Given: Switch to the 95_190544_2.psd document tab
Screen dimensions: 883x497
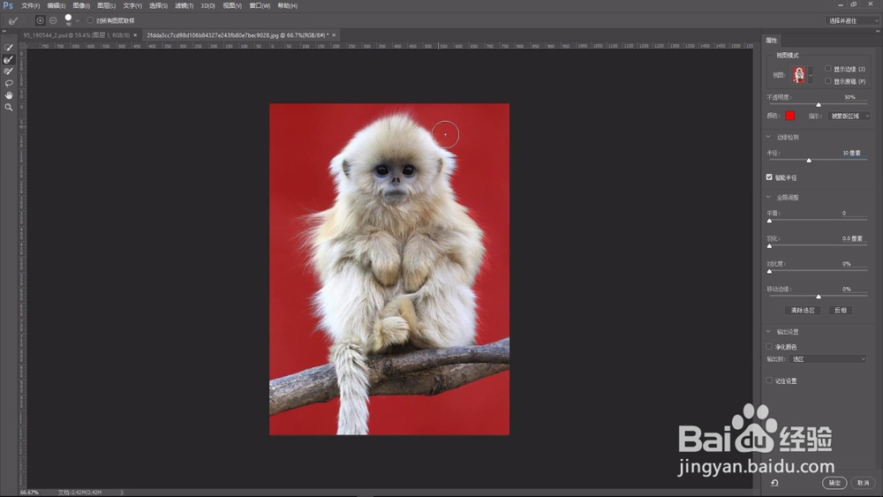Looking at the screenshot, I should [x=77, y=35].
